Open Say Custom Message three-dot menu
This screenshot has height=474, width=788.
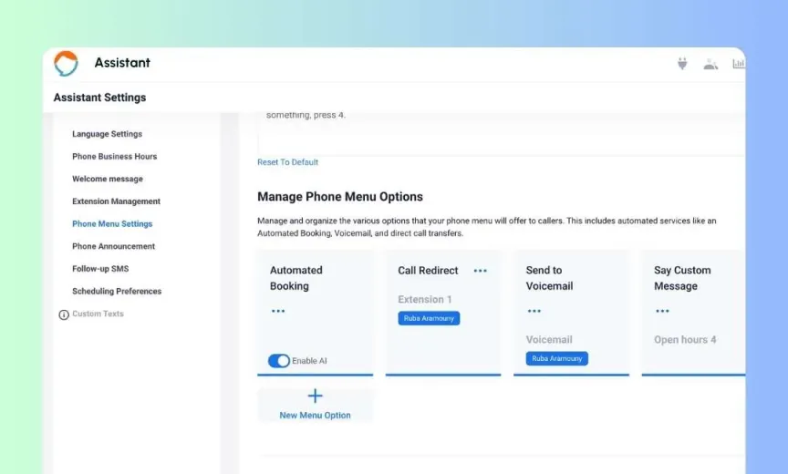pyautogui.click(x=662, y=311)
